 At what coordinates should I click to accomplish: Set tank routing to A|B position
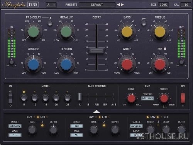click(x=97, y=105)
